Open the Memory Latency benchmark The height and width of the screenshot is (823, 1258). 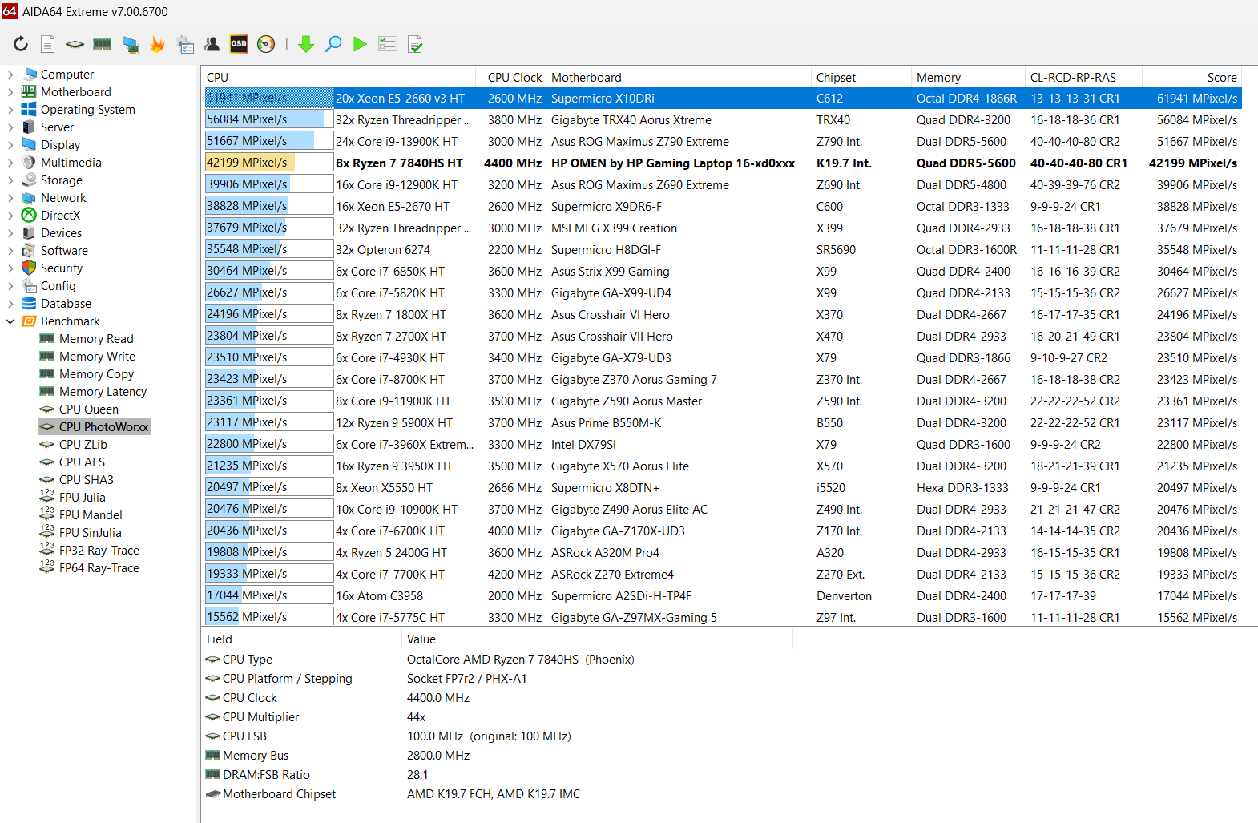click(x=103, y=392)
